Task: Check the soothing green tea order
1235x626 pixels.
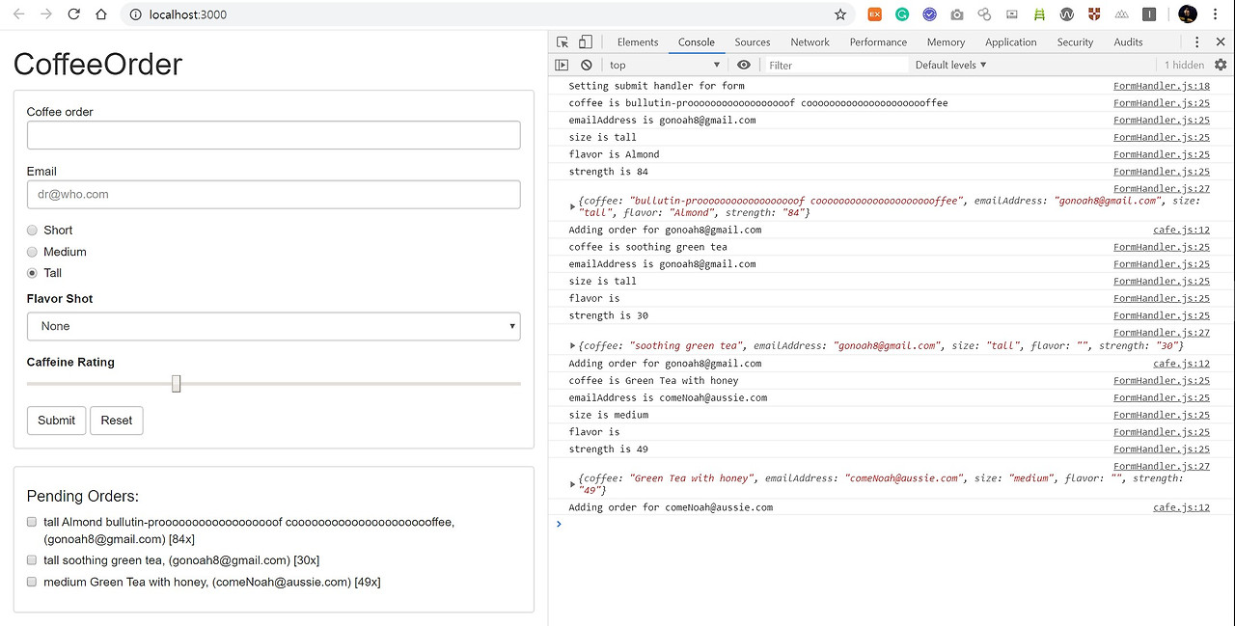Action: click(32, 560)
